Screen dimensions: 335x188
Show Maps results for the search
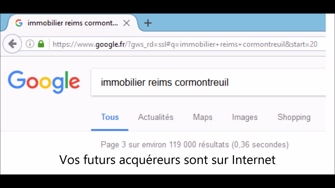coord(203,117)
